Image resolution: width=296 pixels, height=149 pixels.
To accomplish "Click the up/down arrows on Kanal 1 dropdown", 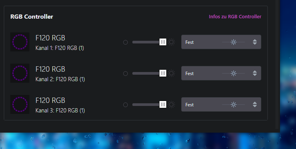I will 255,42.
